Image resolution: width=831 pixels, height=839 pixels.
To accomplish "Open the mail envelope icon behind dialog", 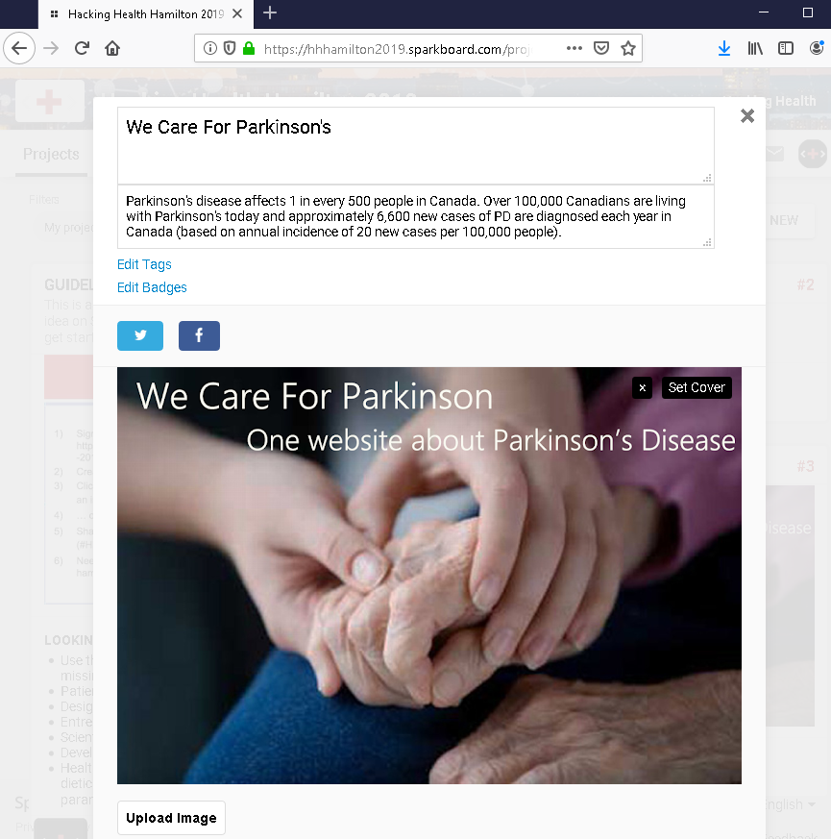I will [x=775, y=154].
